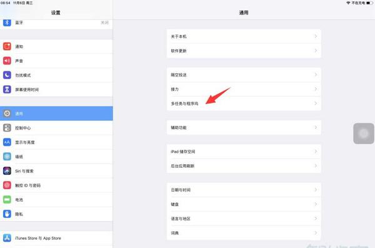Select 勿扰模式 in sidebar
Viewport: 375px width, 248px height.
point(56,75)
